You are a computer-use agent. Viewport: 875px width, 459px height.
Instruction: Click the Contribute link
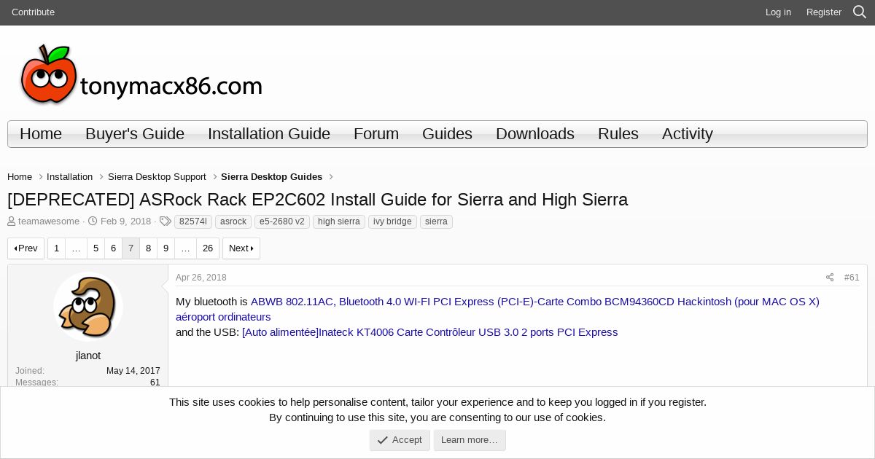click(x=33, y=12)
